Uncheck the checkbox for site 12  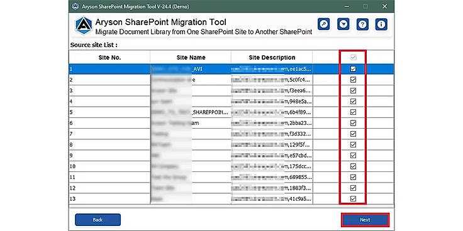click(x=353, y=188)
